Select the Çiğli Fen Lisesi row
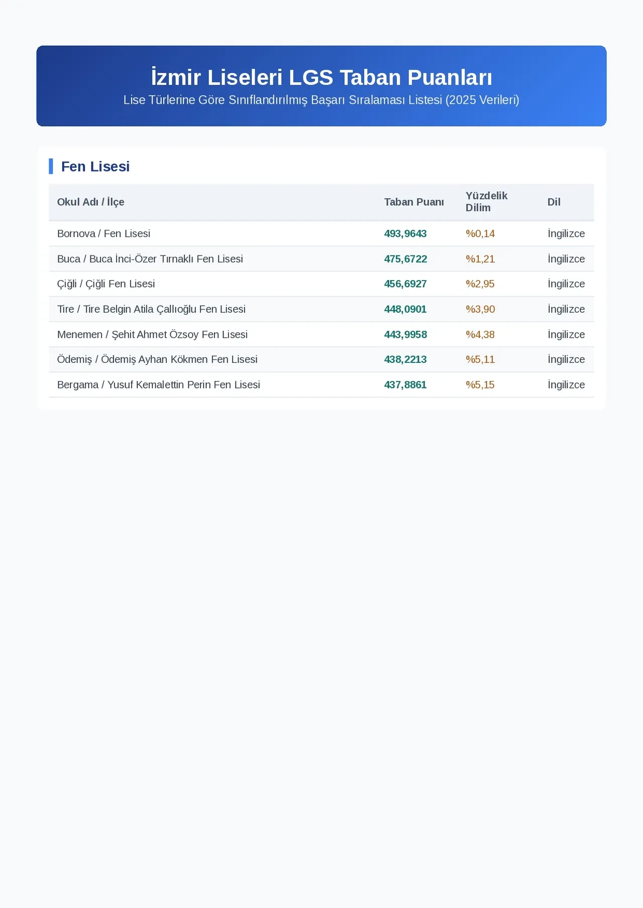 coord(321,284)
